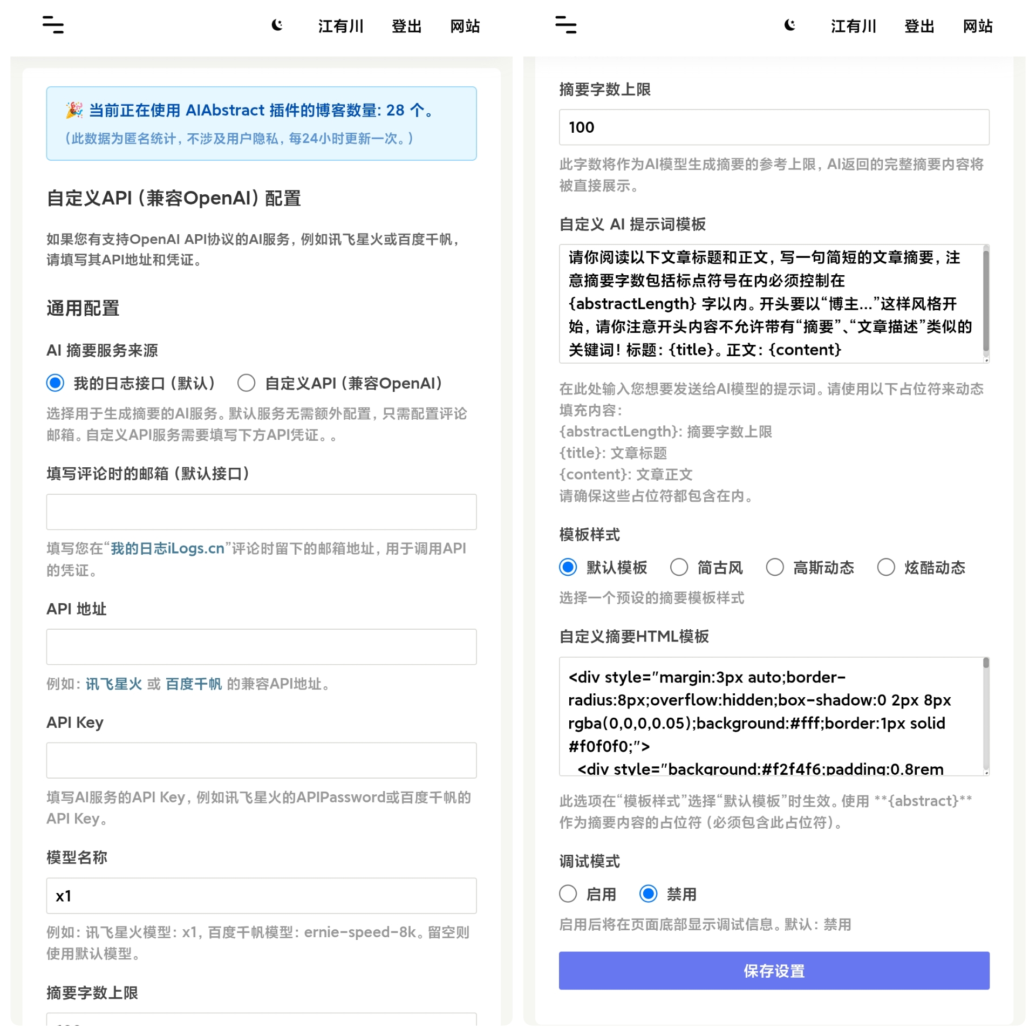Click 登出 in the right header menu
The height and width of the screenshot is (1036, 1036).
point(919,26)
